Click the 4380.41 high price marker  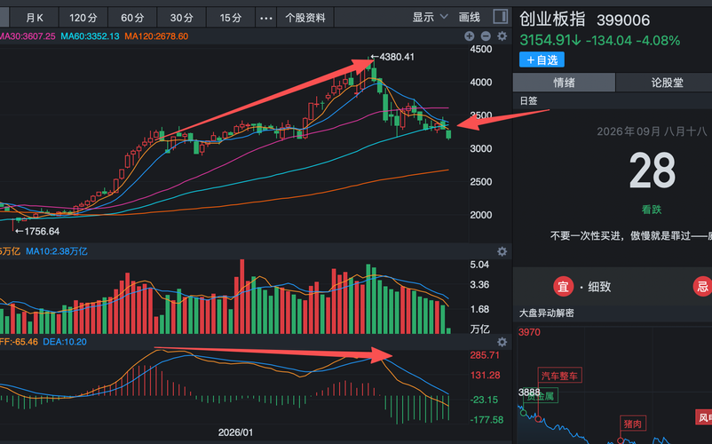(x=392, y=57)
